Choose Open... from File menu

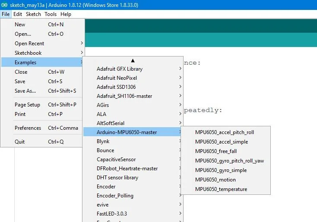pos(43,34)
